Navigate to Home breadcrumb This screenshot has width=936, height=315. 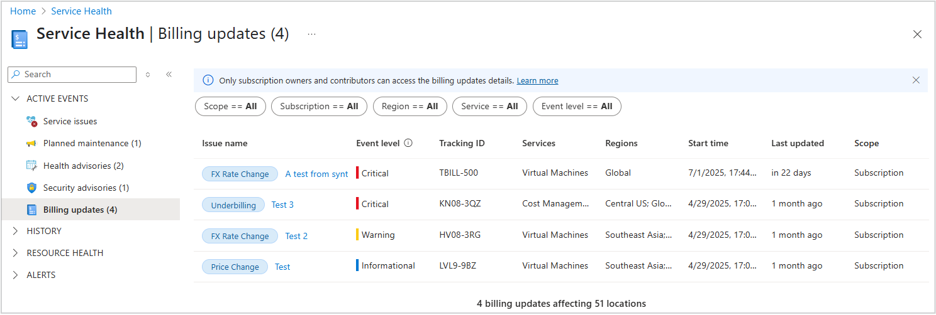(23, 11)
